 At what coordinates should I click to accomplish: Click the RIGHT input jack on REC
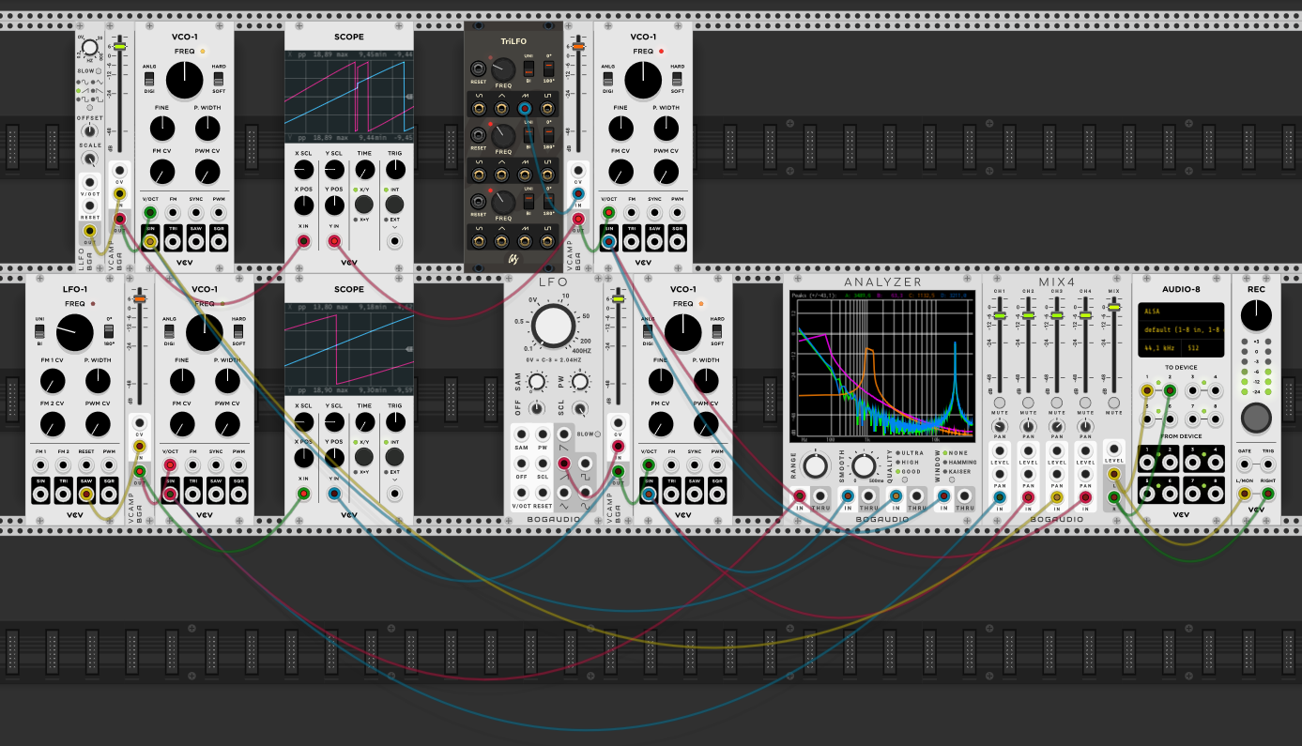point(1268,493)
